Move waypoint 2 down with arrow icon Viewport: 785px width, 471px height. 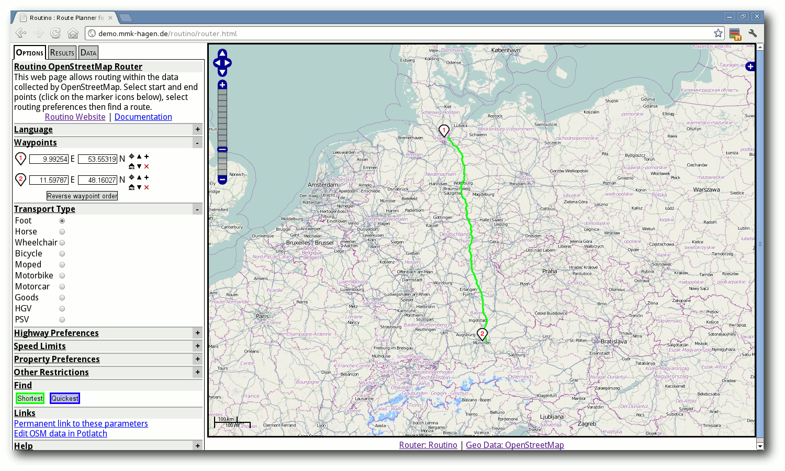139,187
